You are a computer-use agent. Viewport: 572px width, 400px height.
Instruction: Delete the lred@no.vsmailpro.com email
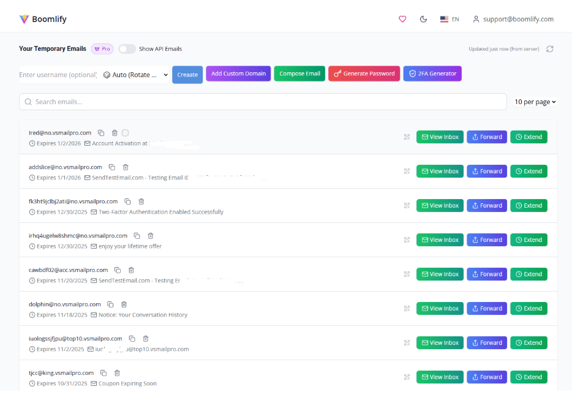click(115, 133)
